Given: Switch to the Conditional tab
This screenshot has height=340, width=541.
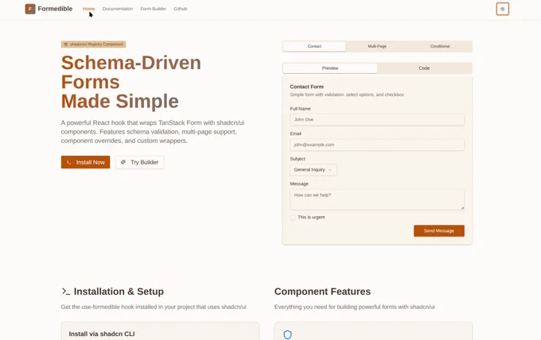Looking at the screenshot, I should [440, 46].
